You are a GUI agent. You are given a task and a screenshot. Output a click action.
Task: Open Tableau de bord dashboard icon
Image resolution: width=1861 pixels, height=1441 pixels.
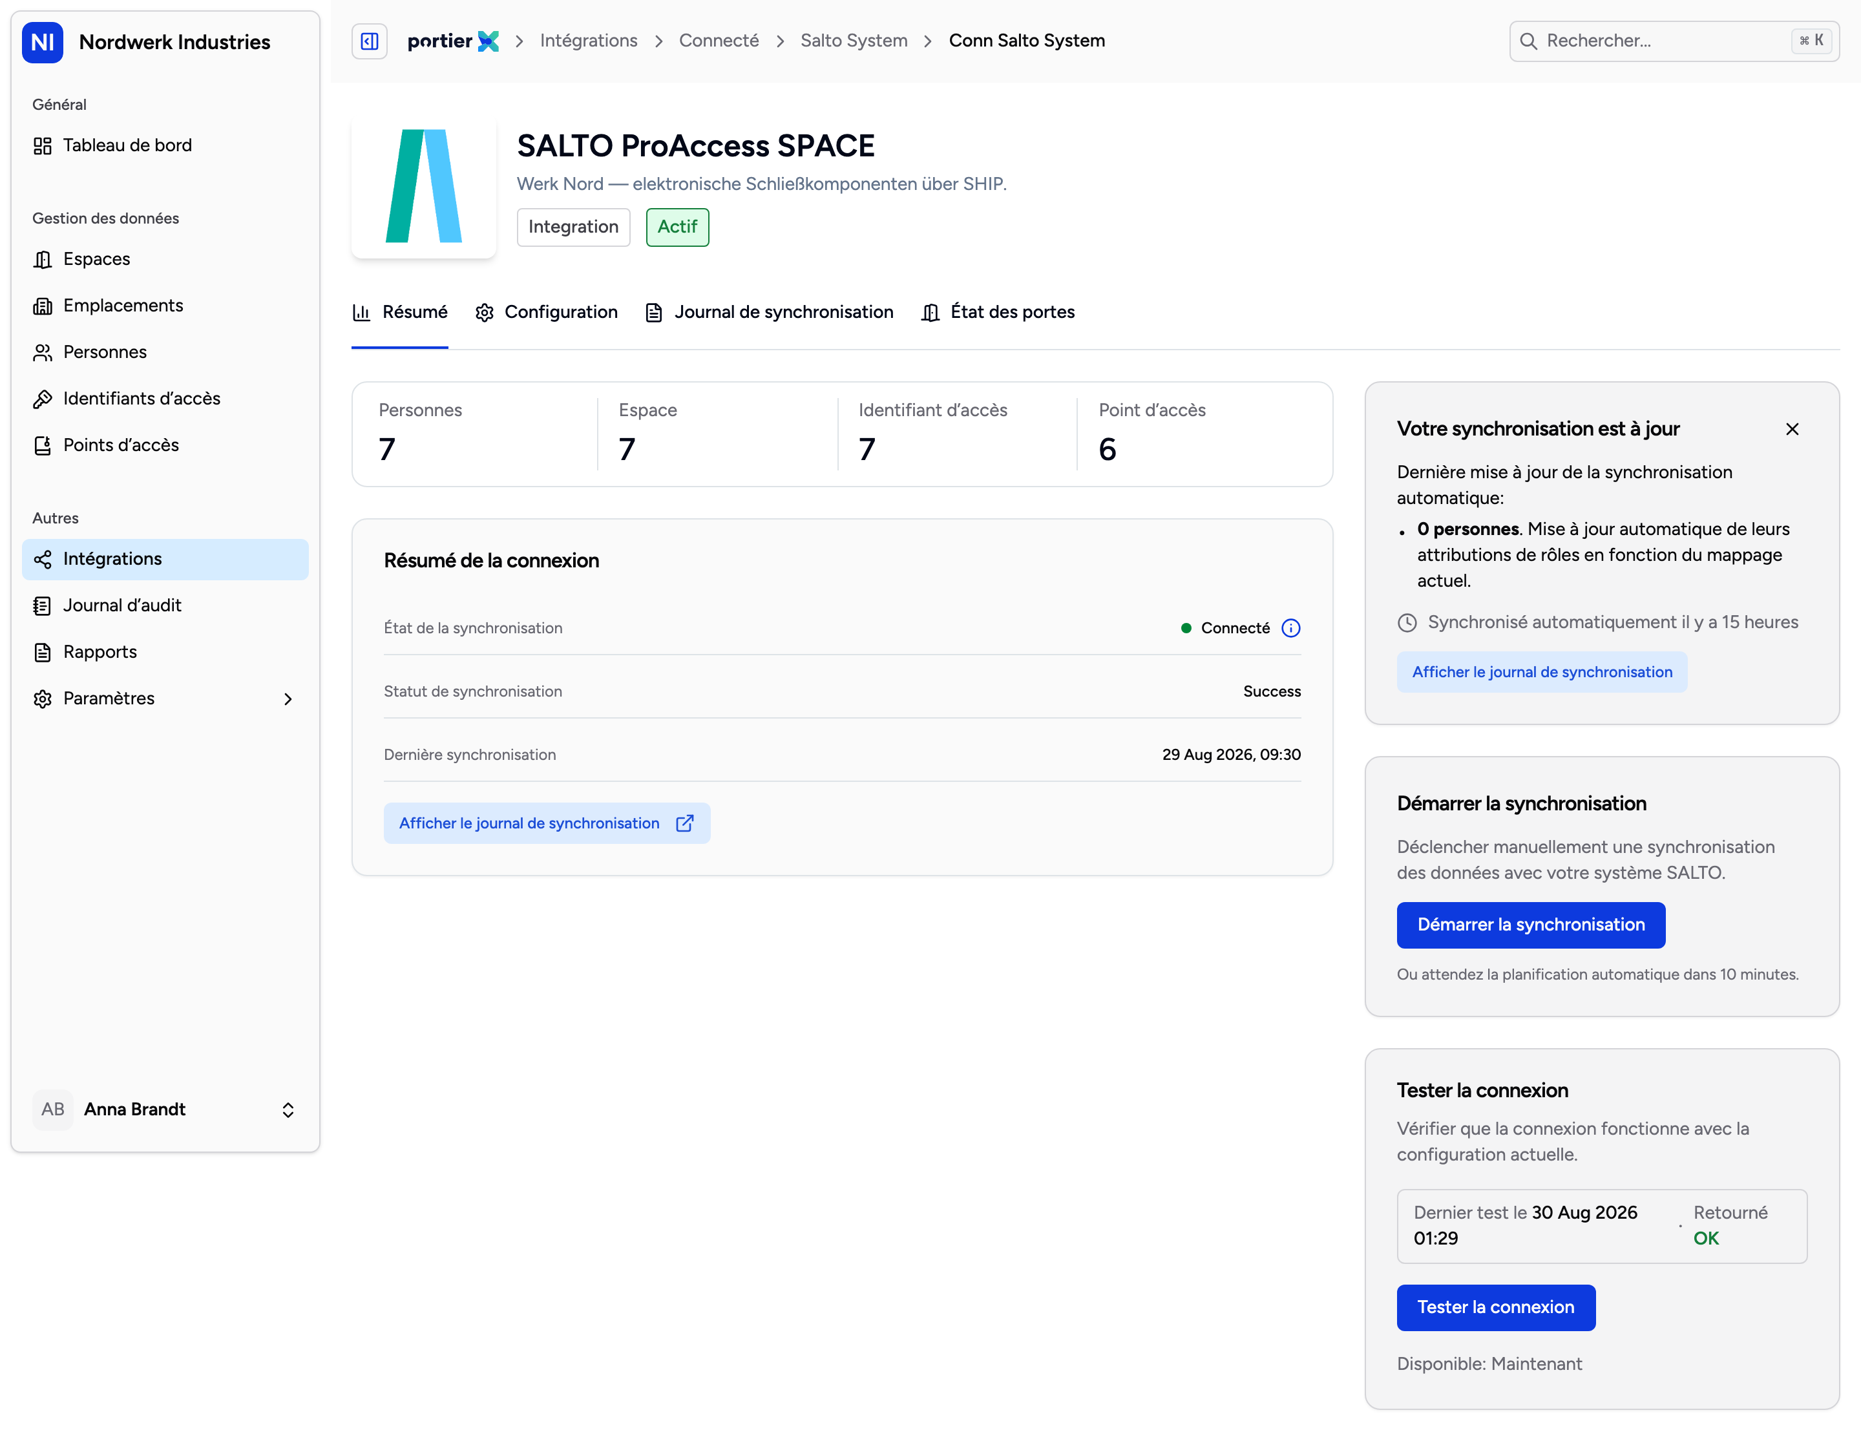point(43,146)
